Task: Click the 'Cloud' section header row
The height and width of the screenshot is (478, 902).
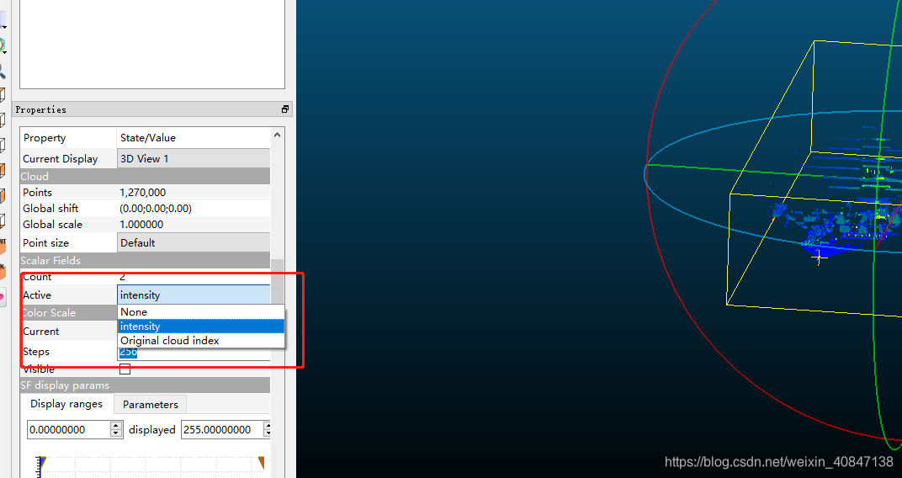Action: (145, 177)
